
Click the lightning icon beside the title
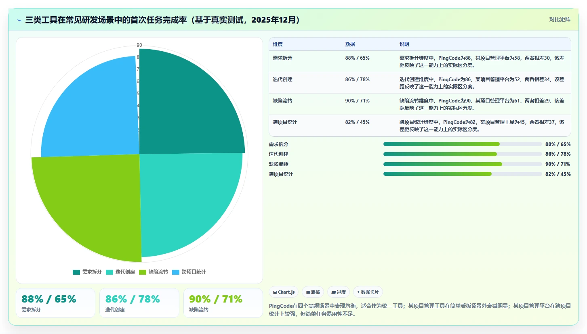19,20
